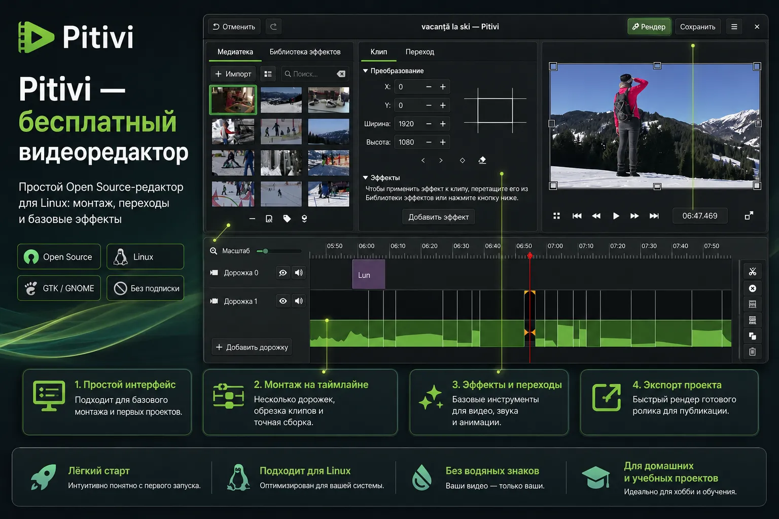779x519 pixels.
Task: Copy clips using the overlapping squares icon
Action: pos(752,336)
